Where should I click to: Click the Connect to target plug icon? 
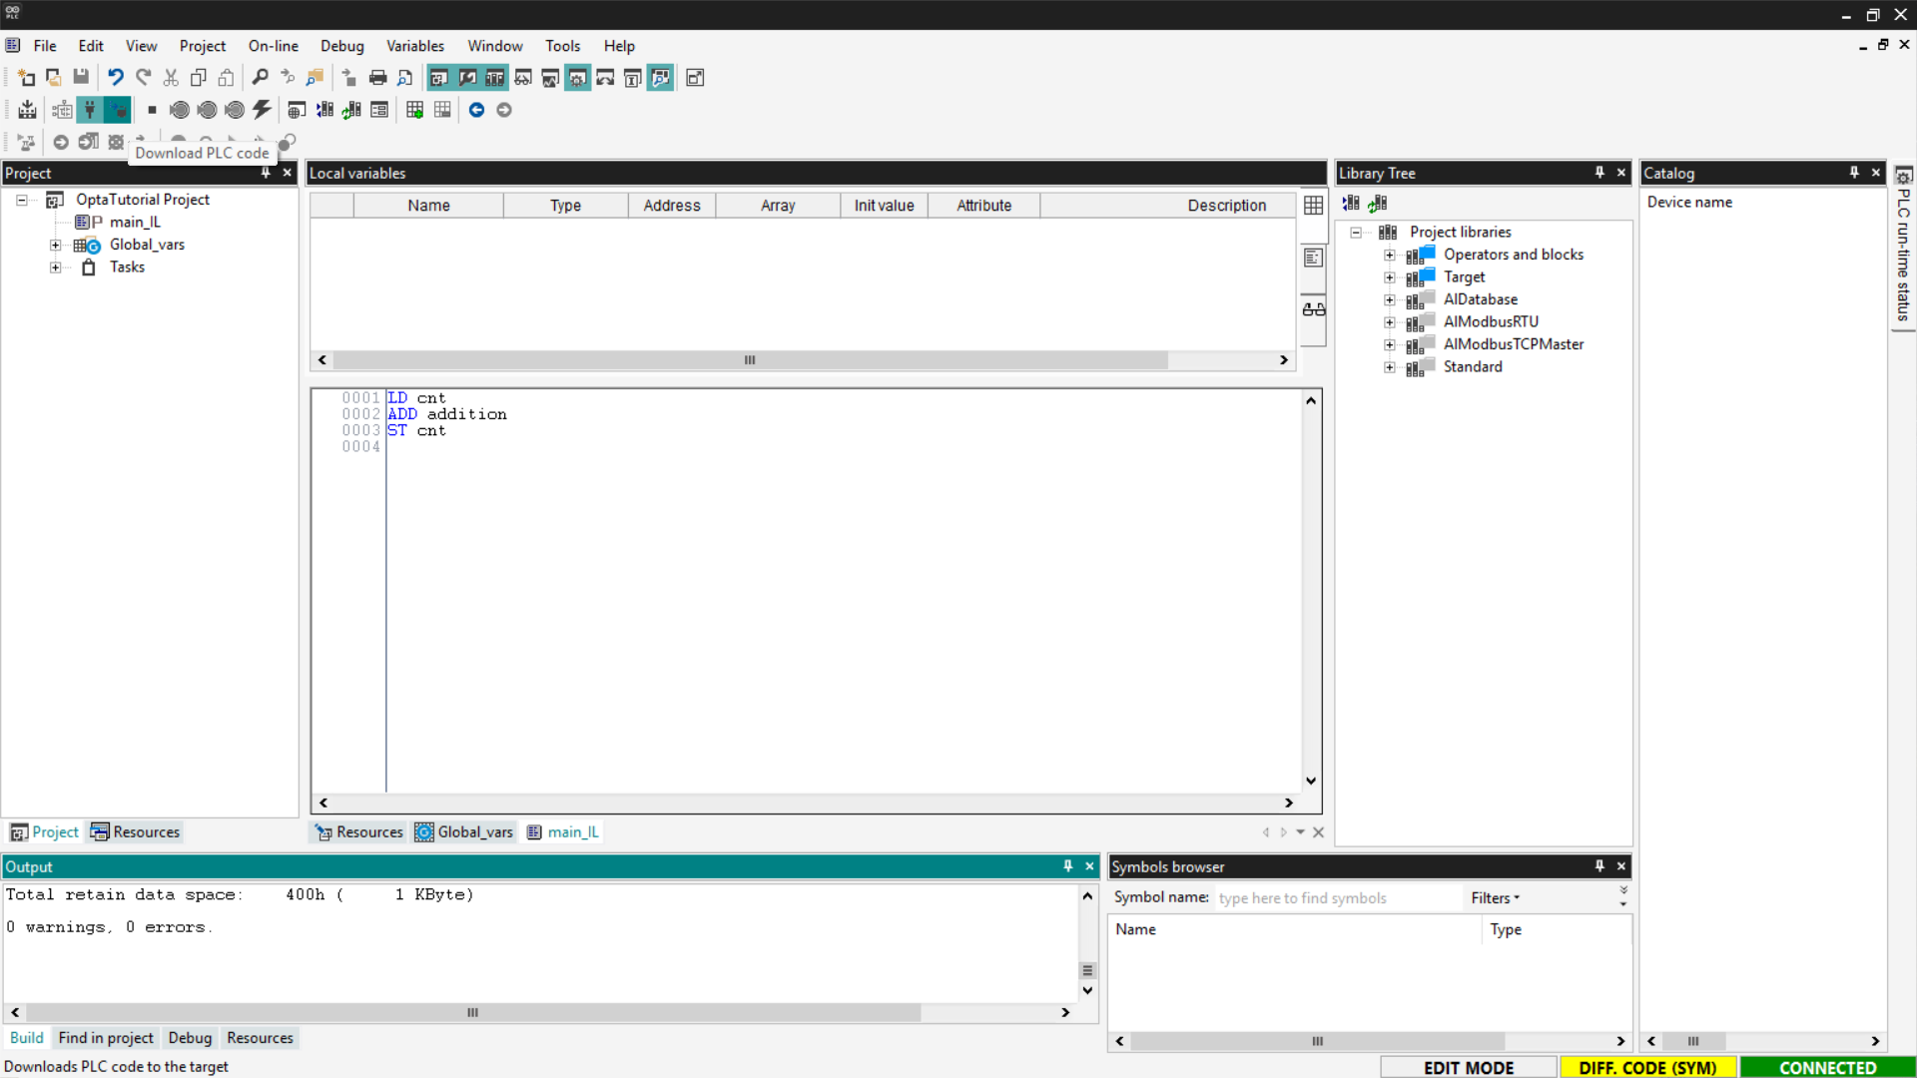(x=90, y=110)
